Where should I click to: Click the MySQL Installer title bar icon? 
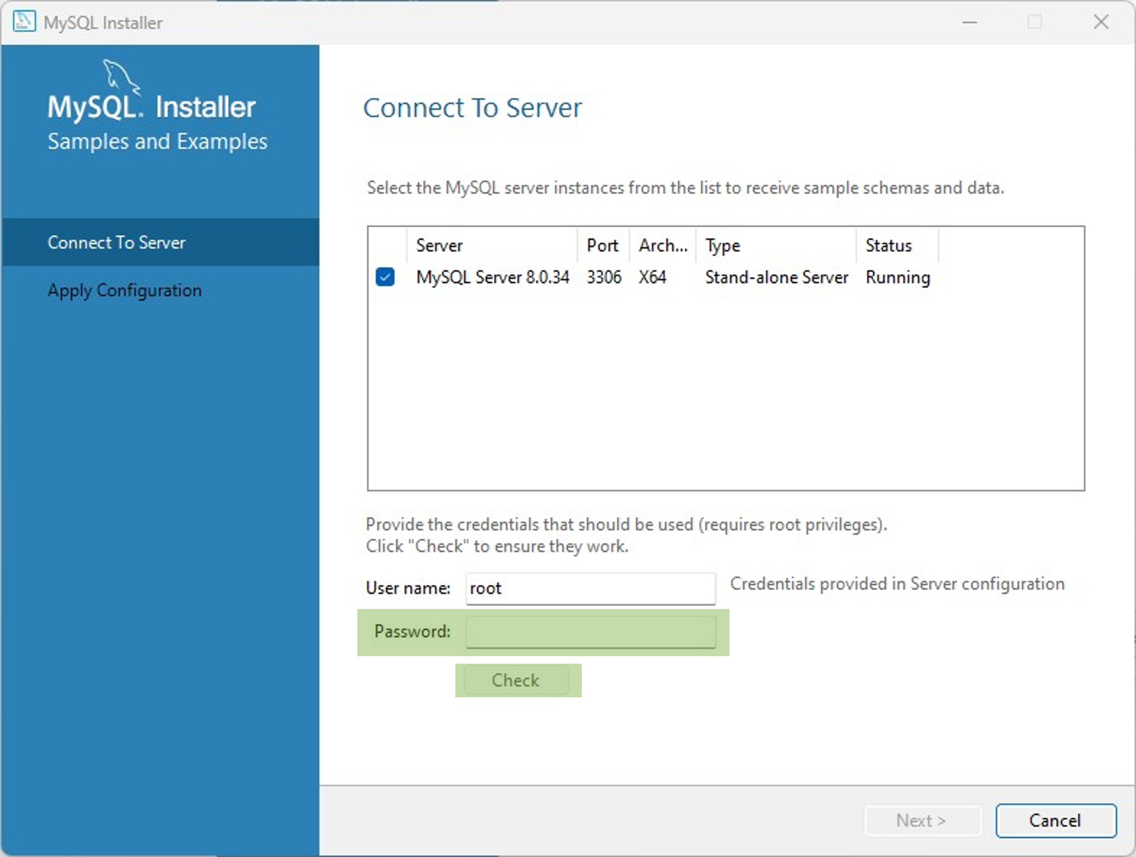tap(24, 22)
